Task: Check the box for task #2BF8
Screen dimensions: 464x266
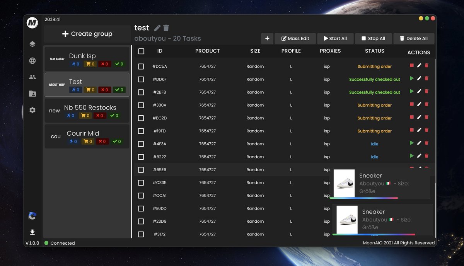Action: pos(141,92)
